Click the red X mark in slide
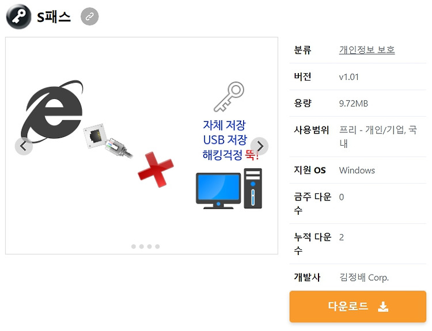Viewport: 432px width, 331px height. click(x=156, y=169)
